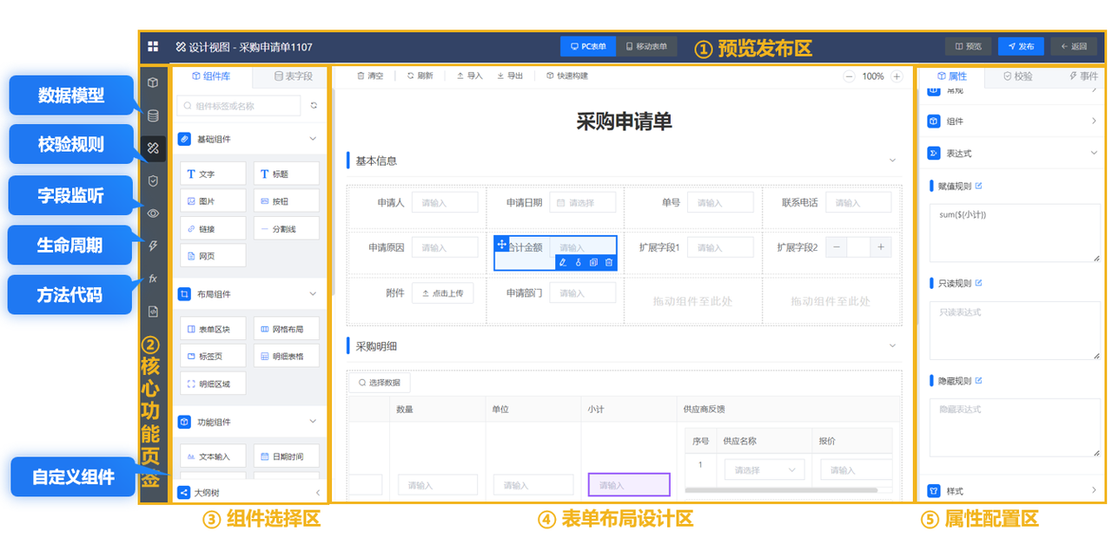Click the 快速构建 toolbar button

566,76
